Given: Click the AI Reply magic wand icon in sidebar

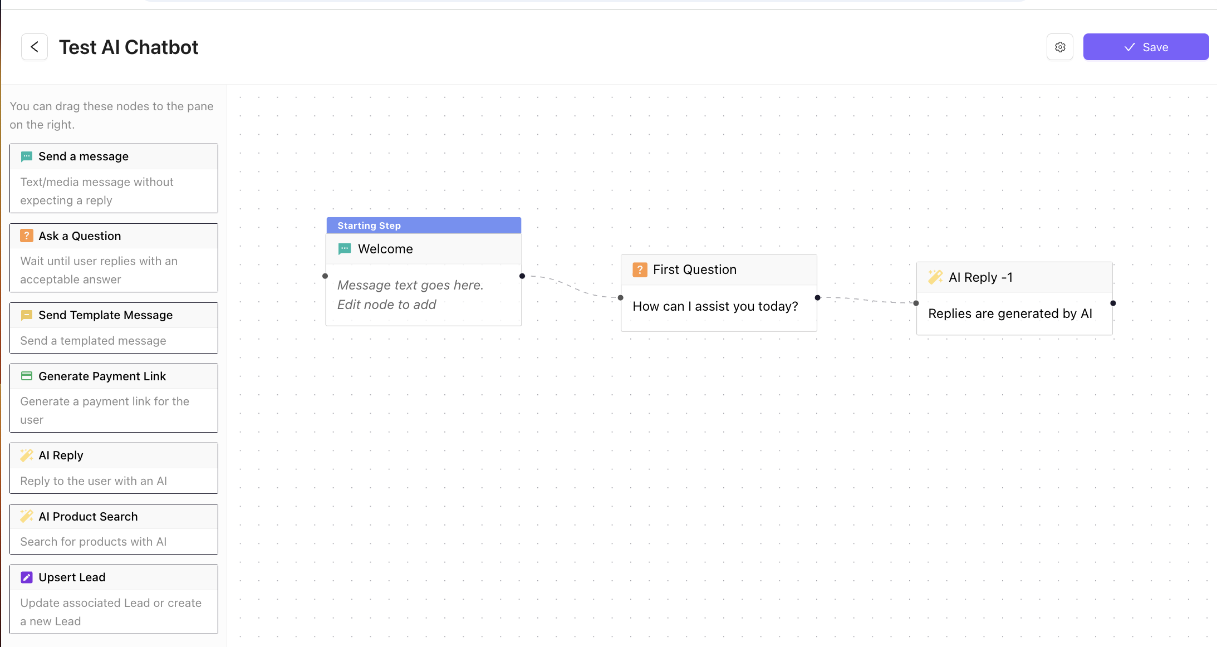Looking at the screenshot, I should [26, 455].
